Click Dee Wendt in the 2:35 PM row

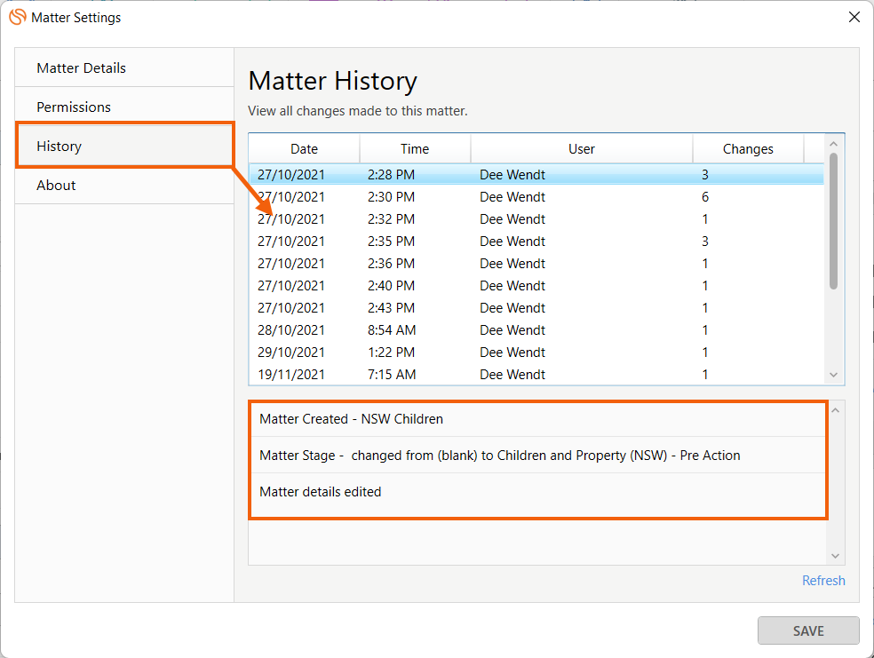coord(512,242)
